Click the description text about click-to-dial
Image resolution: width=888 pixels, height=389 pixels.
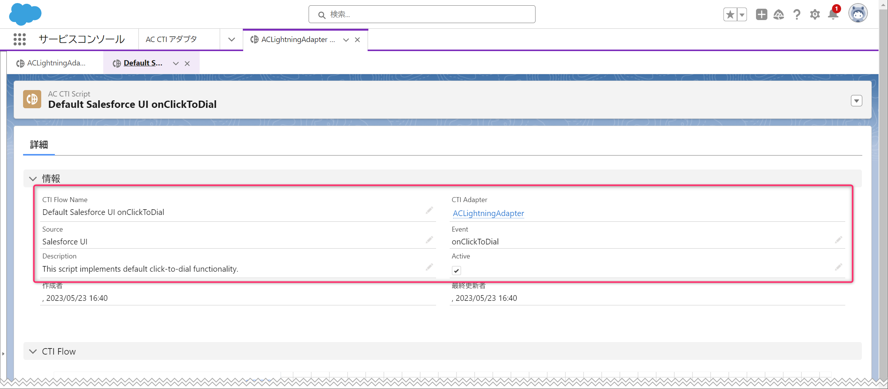tap(140, 269)
